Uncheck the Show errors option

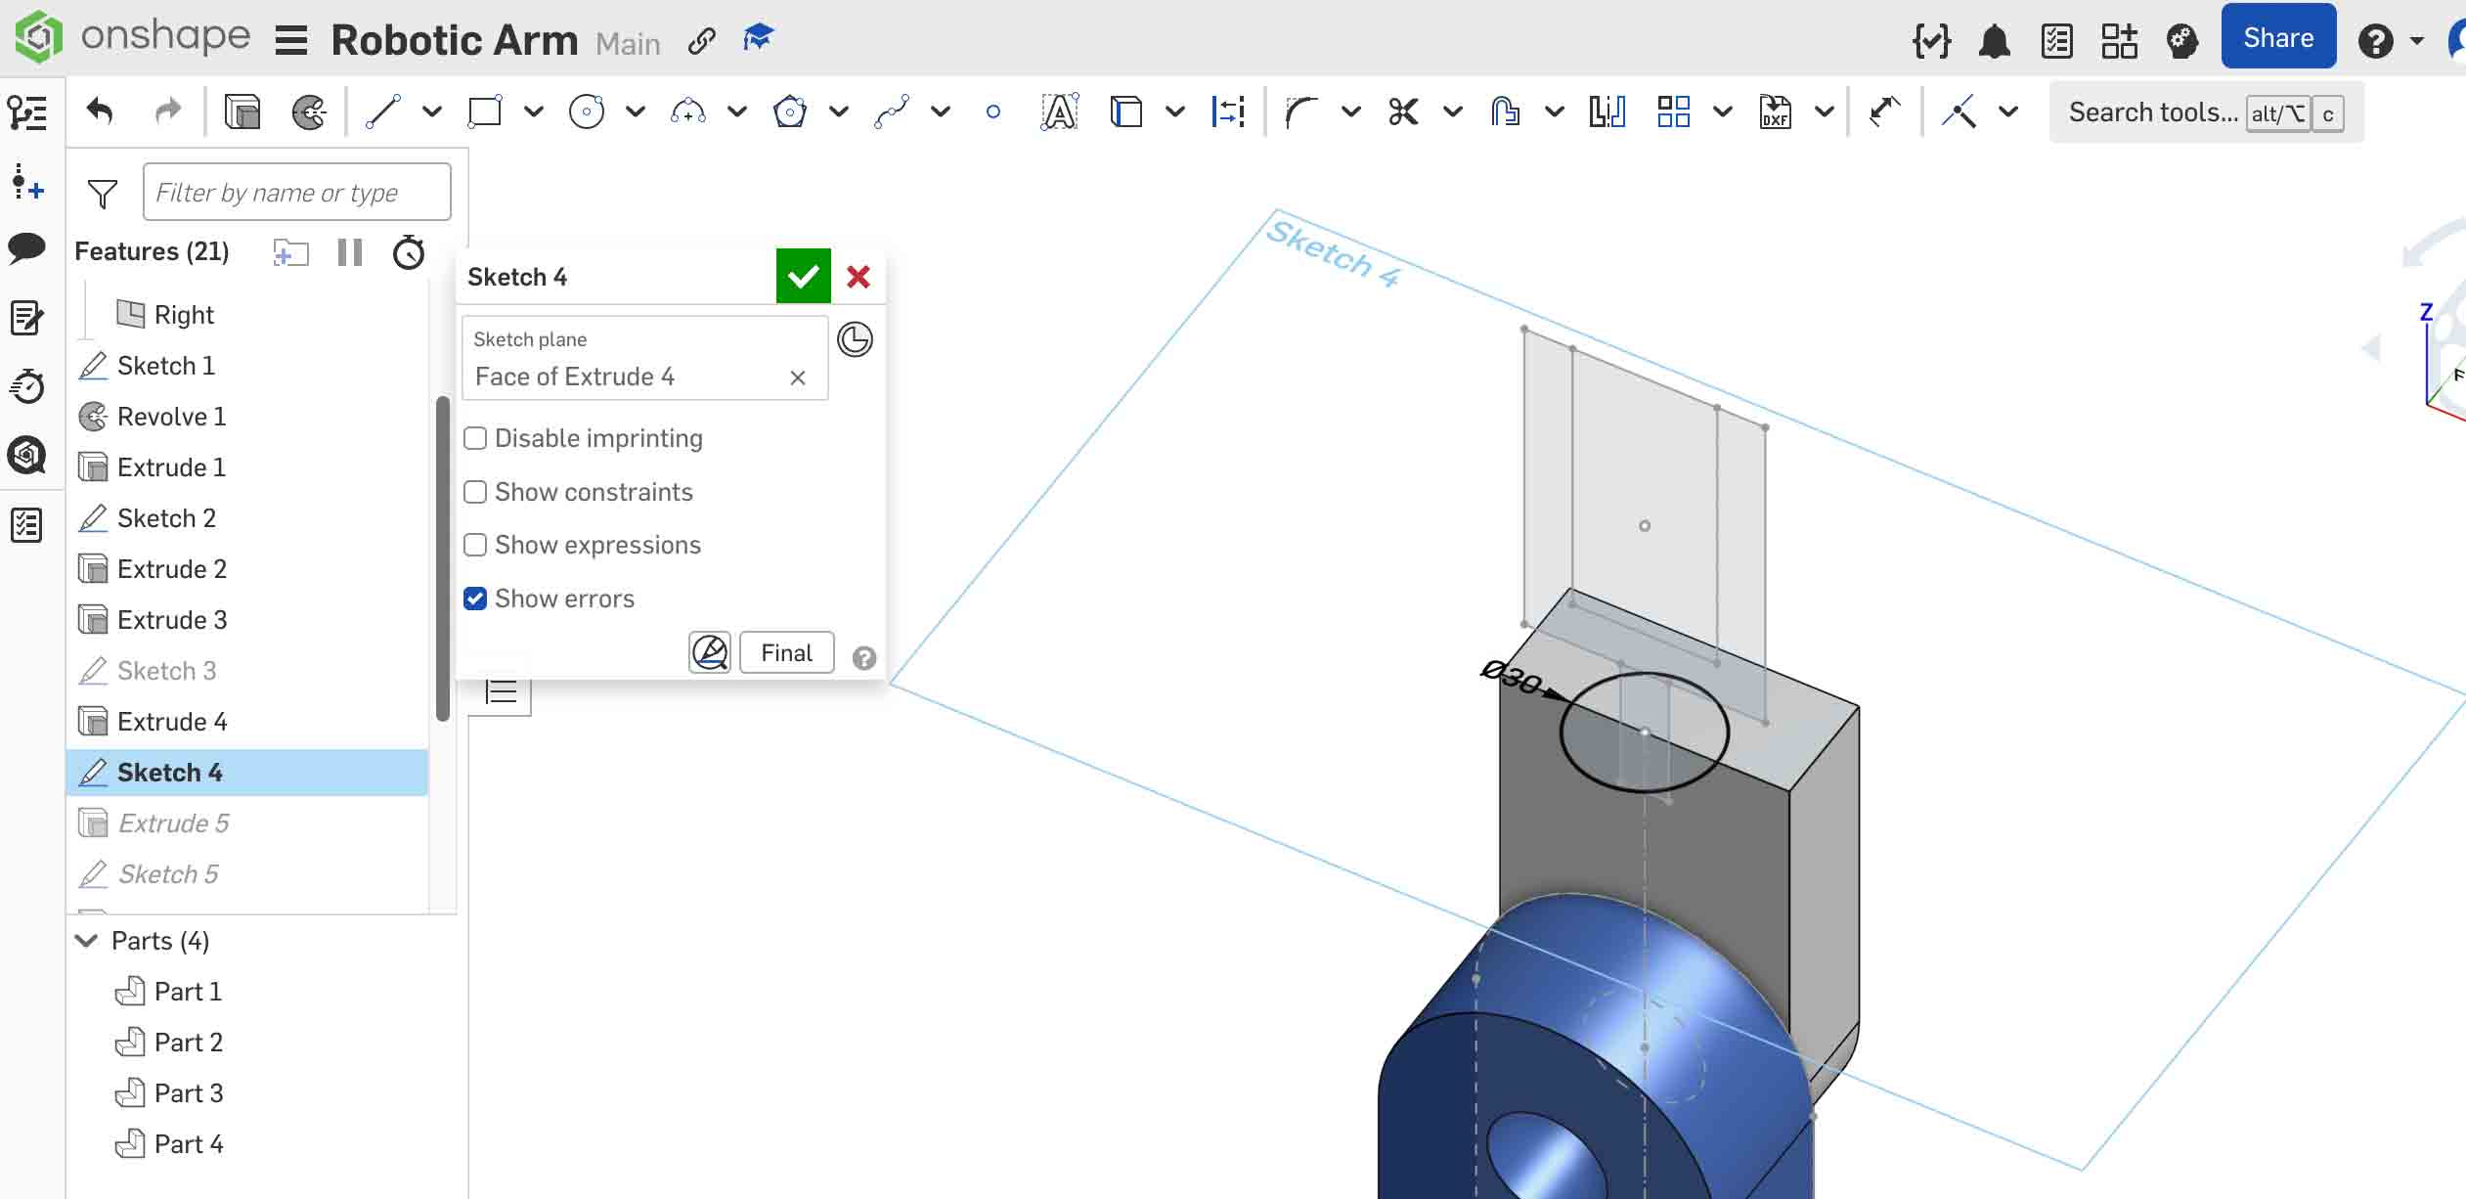[x=476, y=598]
